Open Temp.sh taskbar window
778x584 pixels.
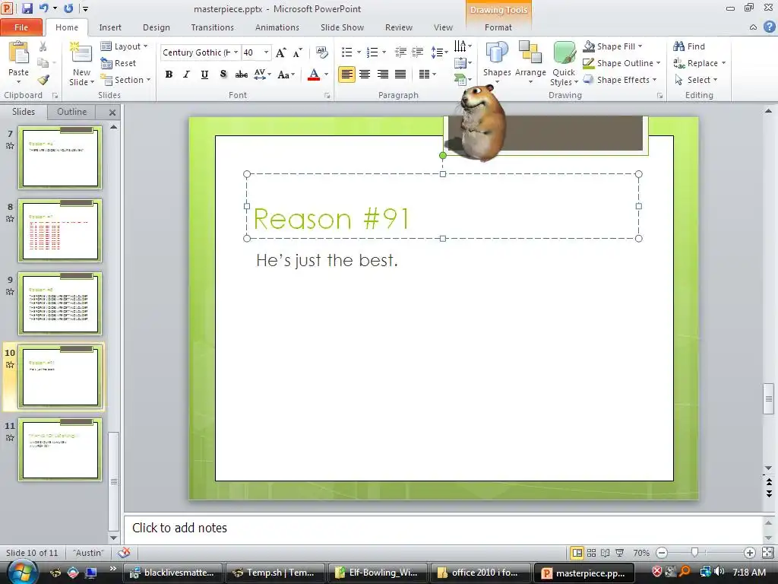coord(275,573)
